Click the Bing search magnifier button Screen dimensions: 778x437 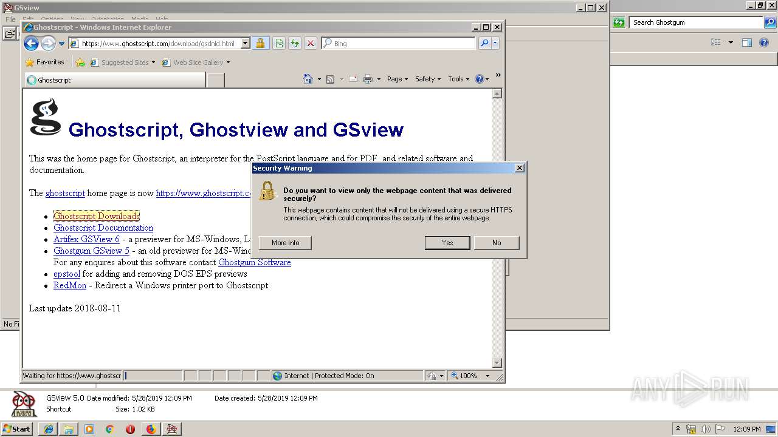coord(484,44)
